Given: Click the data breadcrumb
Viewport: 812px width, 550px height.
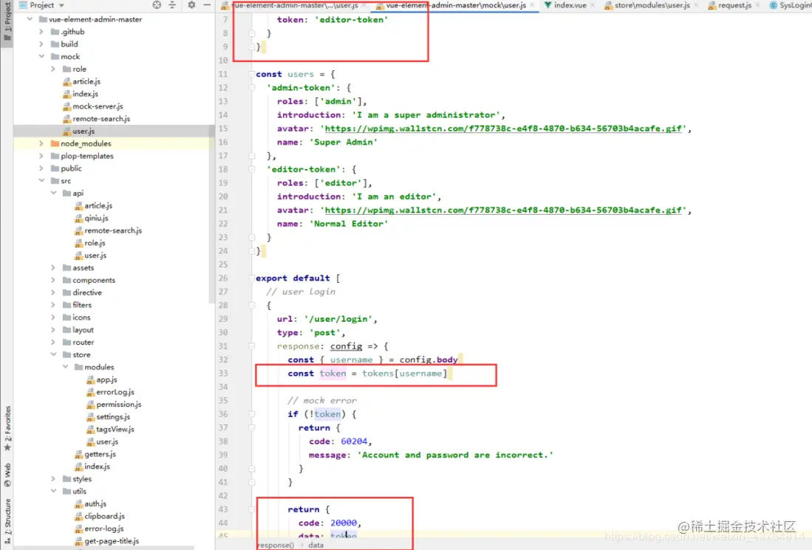Looking at the screenshot, I should 316,546.
